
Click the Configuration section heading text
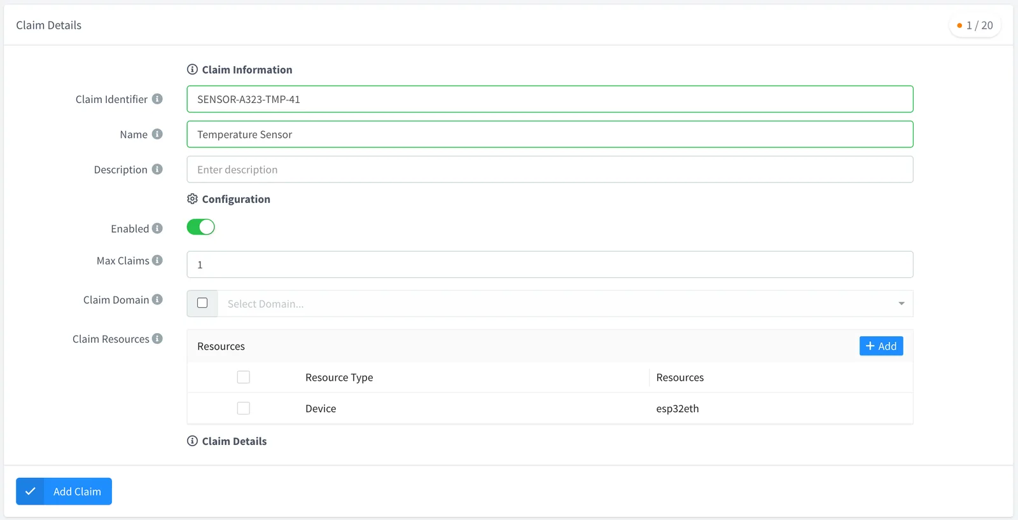(x=236, y=200)
